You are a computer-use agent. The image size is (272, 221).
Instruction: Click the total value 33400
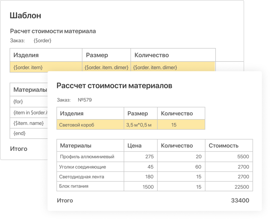pyautogui.click(x=240, y=201)
